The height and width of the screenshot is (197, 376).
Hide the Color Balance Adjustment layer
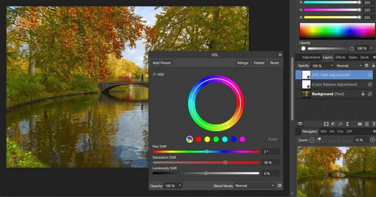click(370, 84)
